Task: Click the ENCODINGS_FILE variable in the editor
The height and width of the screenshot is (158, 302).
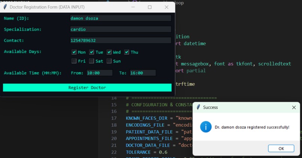Action: [145, 125]
